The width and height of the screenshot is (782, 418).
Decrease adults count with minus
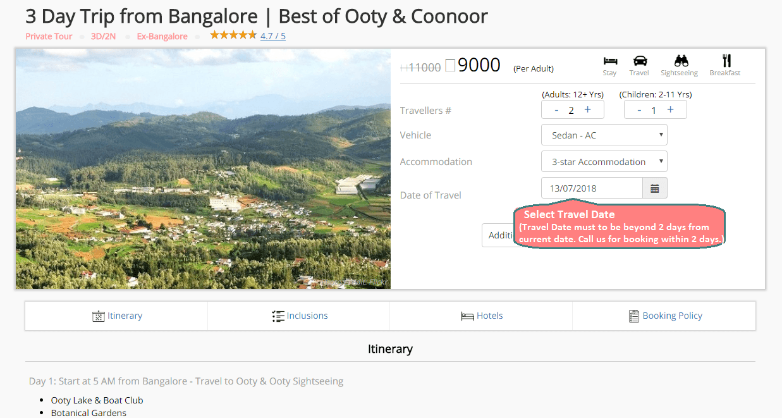556,110
